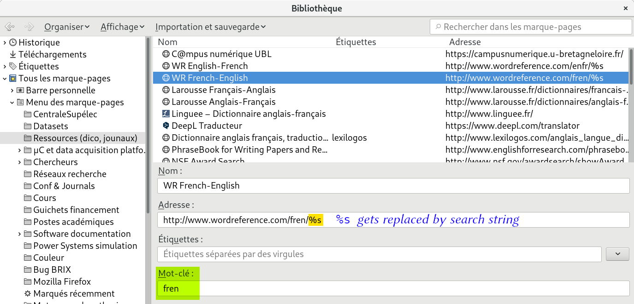Click the Bug BRIX folder icon
This screenshot has height=304, width=634.
click(28, 270)
